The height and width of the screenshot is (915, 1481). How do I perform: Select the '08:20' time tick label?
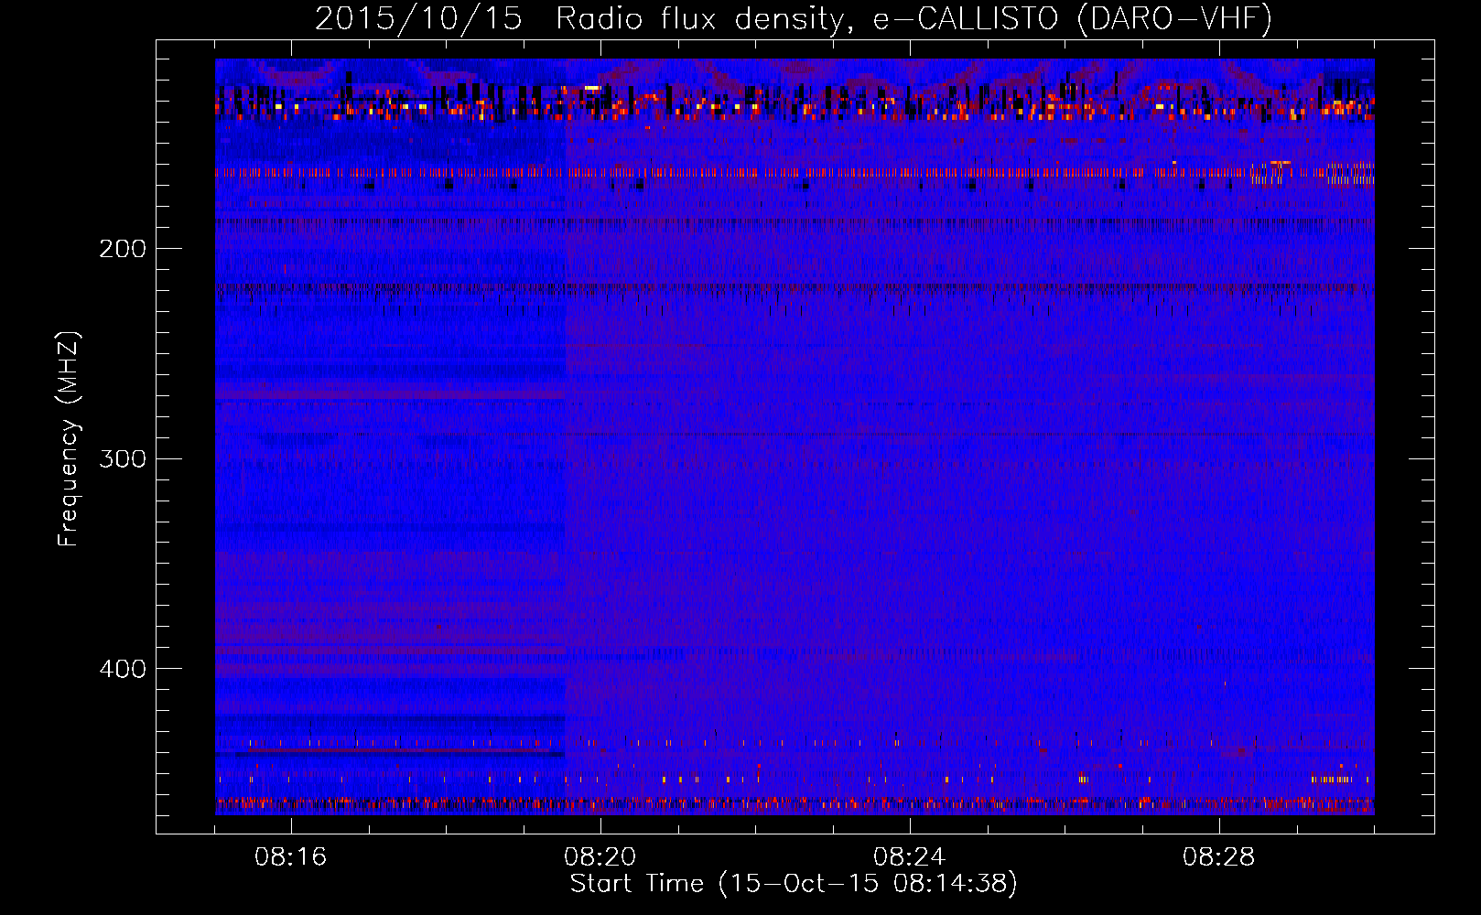(x=600, y=857)
